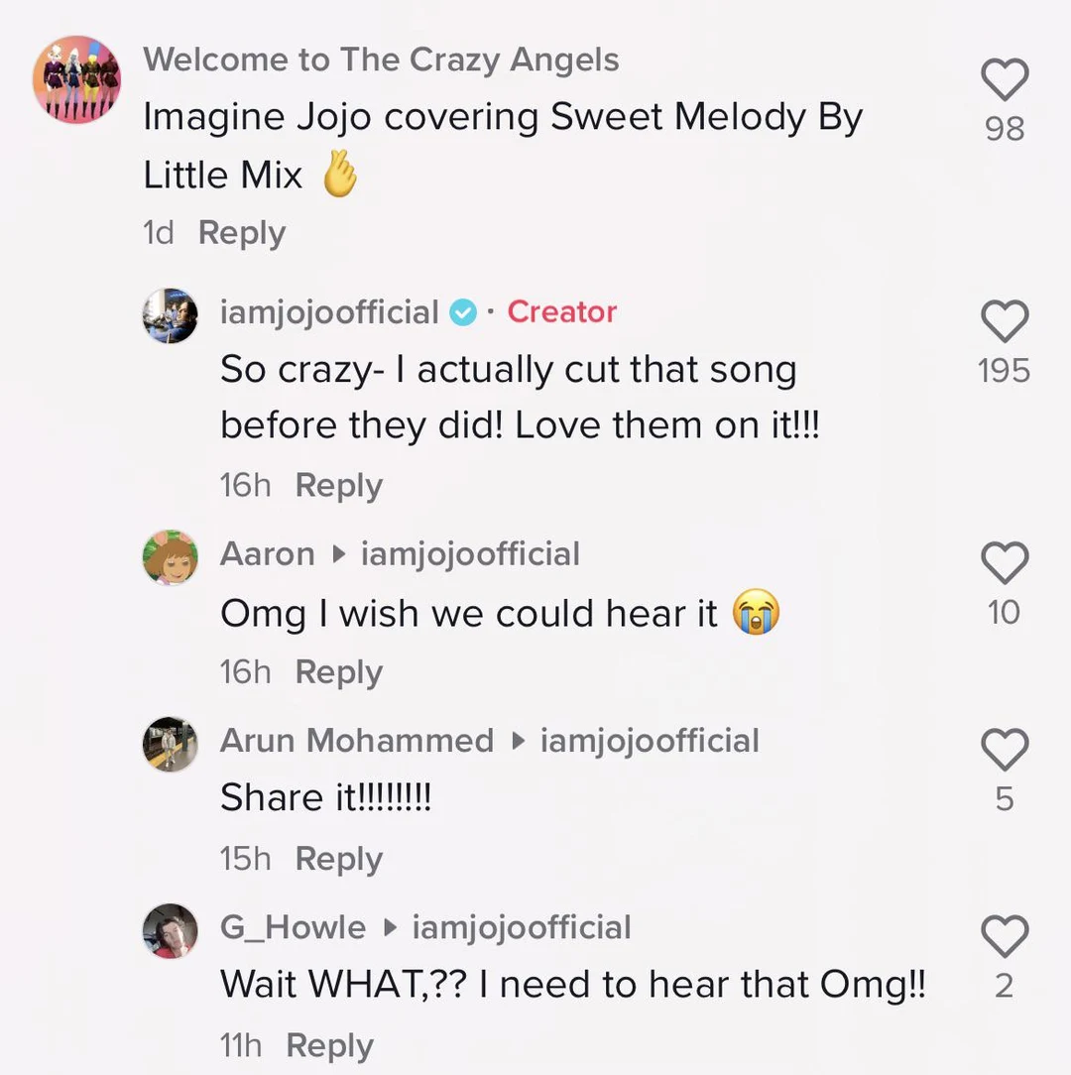The image size is (1071, 1075).
Task: Click the verified badge next to iamjojoofficial
Action: tap(463, 311)
